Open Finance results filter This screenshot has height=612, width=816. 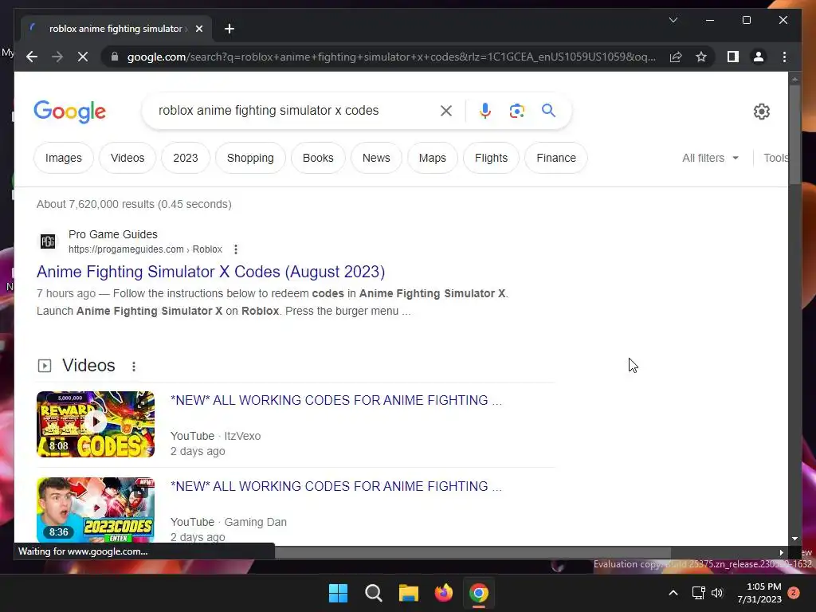point(556,158)
